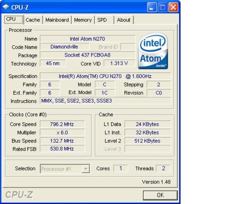Click the Stepping value 2
The height and width of the screenshot is (204, 237).
(x=159, y=85)
